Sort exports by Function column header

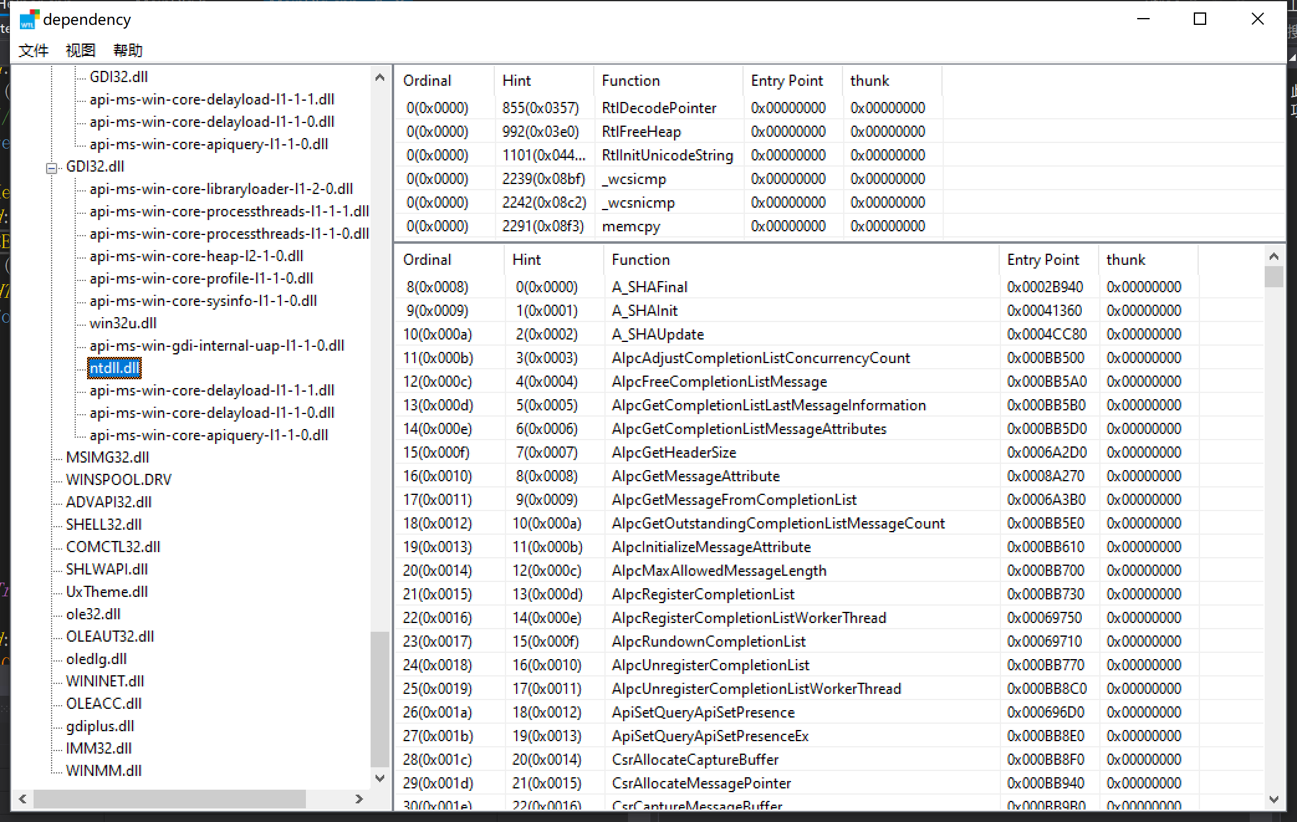[x=640, y=260]
